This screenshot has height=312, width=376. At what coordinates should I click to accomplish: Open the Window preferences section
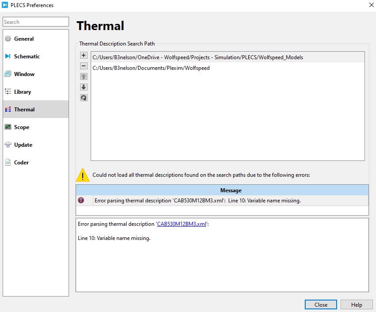click(24, 74)
